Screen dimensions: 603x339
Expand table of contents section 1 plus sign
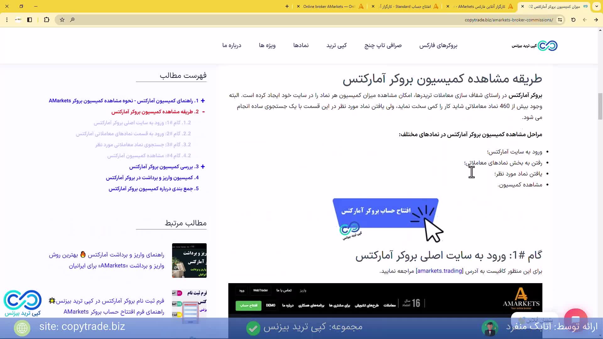pyautogui.click(x=203, y=101)
